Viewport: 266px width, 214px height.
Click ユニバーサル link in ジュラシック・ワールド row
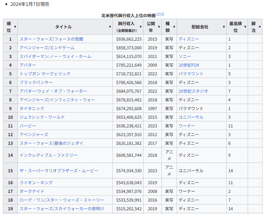(x=191, y=117)
